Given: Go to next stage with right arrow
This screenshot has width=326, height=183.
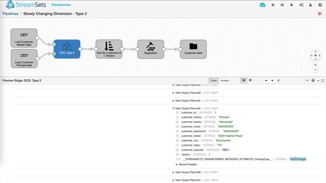Looking at the screenshot, I should pyautogui.click(x=272, y=80).
